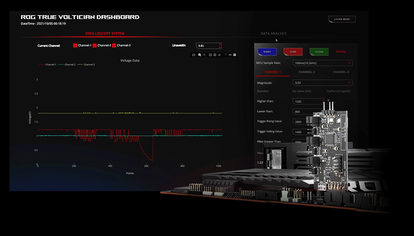Toggle spike lines icon in chart toolbar
This screenshot has width=414, height=236.
click(225, 55)
